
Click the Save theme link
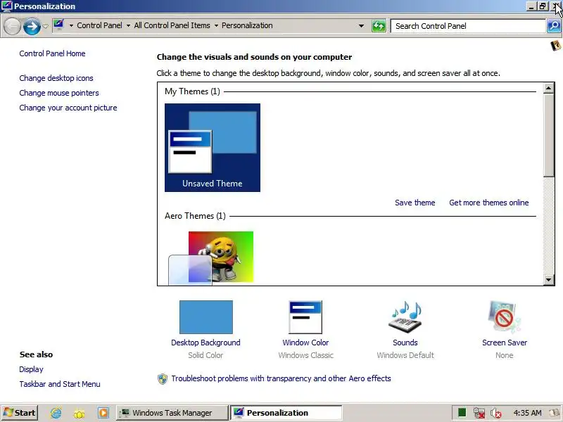(x=415, y=203)
